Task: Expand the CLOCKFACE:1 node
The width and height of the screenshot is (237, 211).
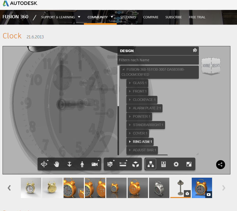Action: point(130,100)
